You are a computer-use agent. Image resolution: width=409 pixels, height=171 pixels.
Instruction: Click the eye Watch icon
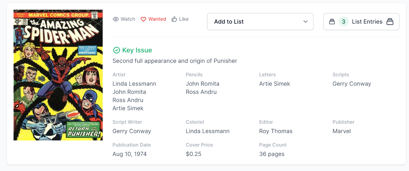click(116, 19)
